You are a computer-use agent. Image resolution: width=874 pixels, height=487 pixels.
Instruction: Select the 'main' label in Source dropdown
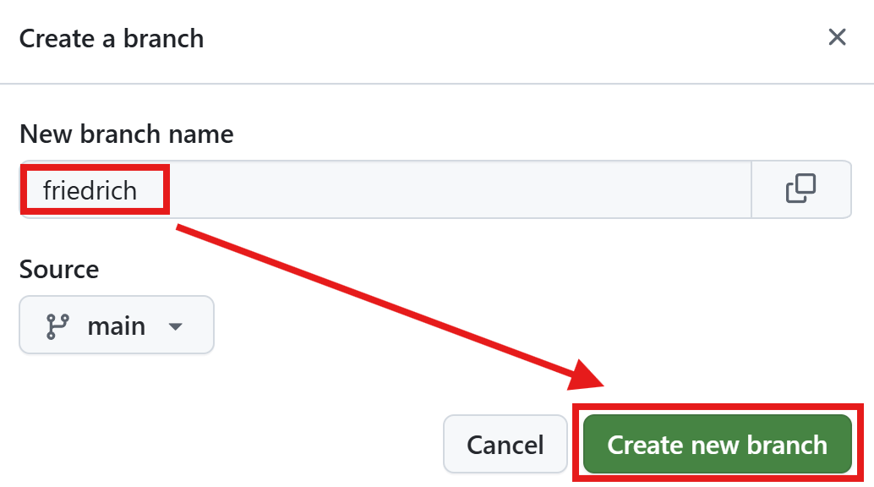pyautogui.click(x=117, y=326)
